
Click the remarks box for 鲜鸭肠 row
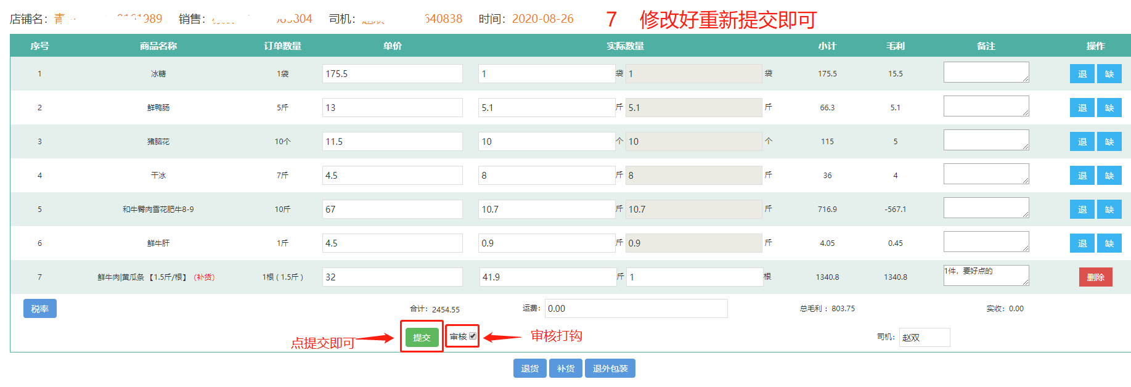point(986,106)
